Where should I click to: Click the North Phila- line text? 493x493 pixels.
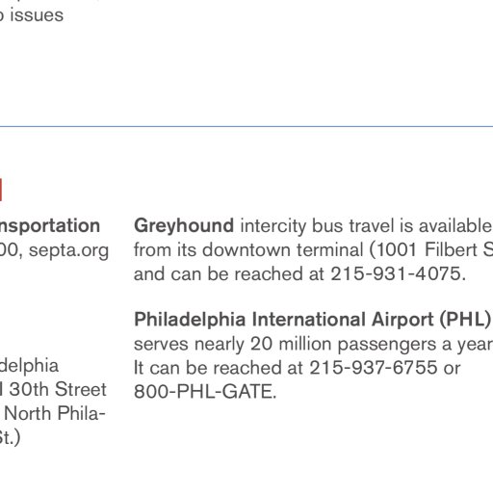tap(55, 413)
